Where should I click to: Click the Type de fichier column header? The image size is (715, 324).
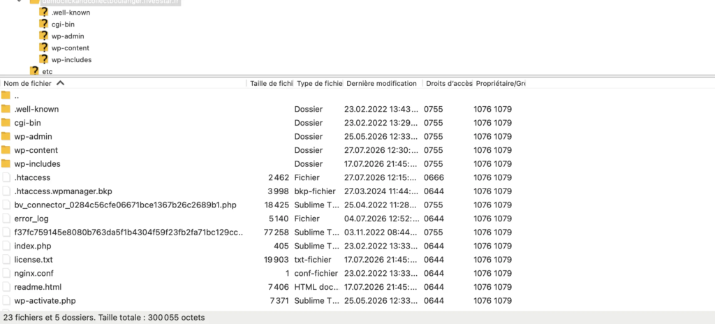318,84
